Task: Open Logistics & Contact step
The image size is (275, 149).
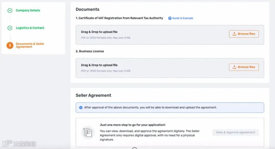Action: tap(30, 28)
